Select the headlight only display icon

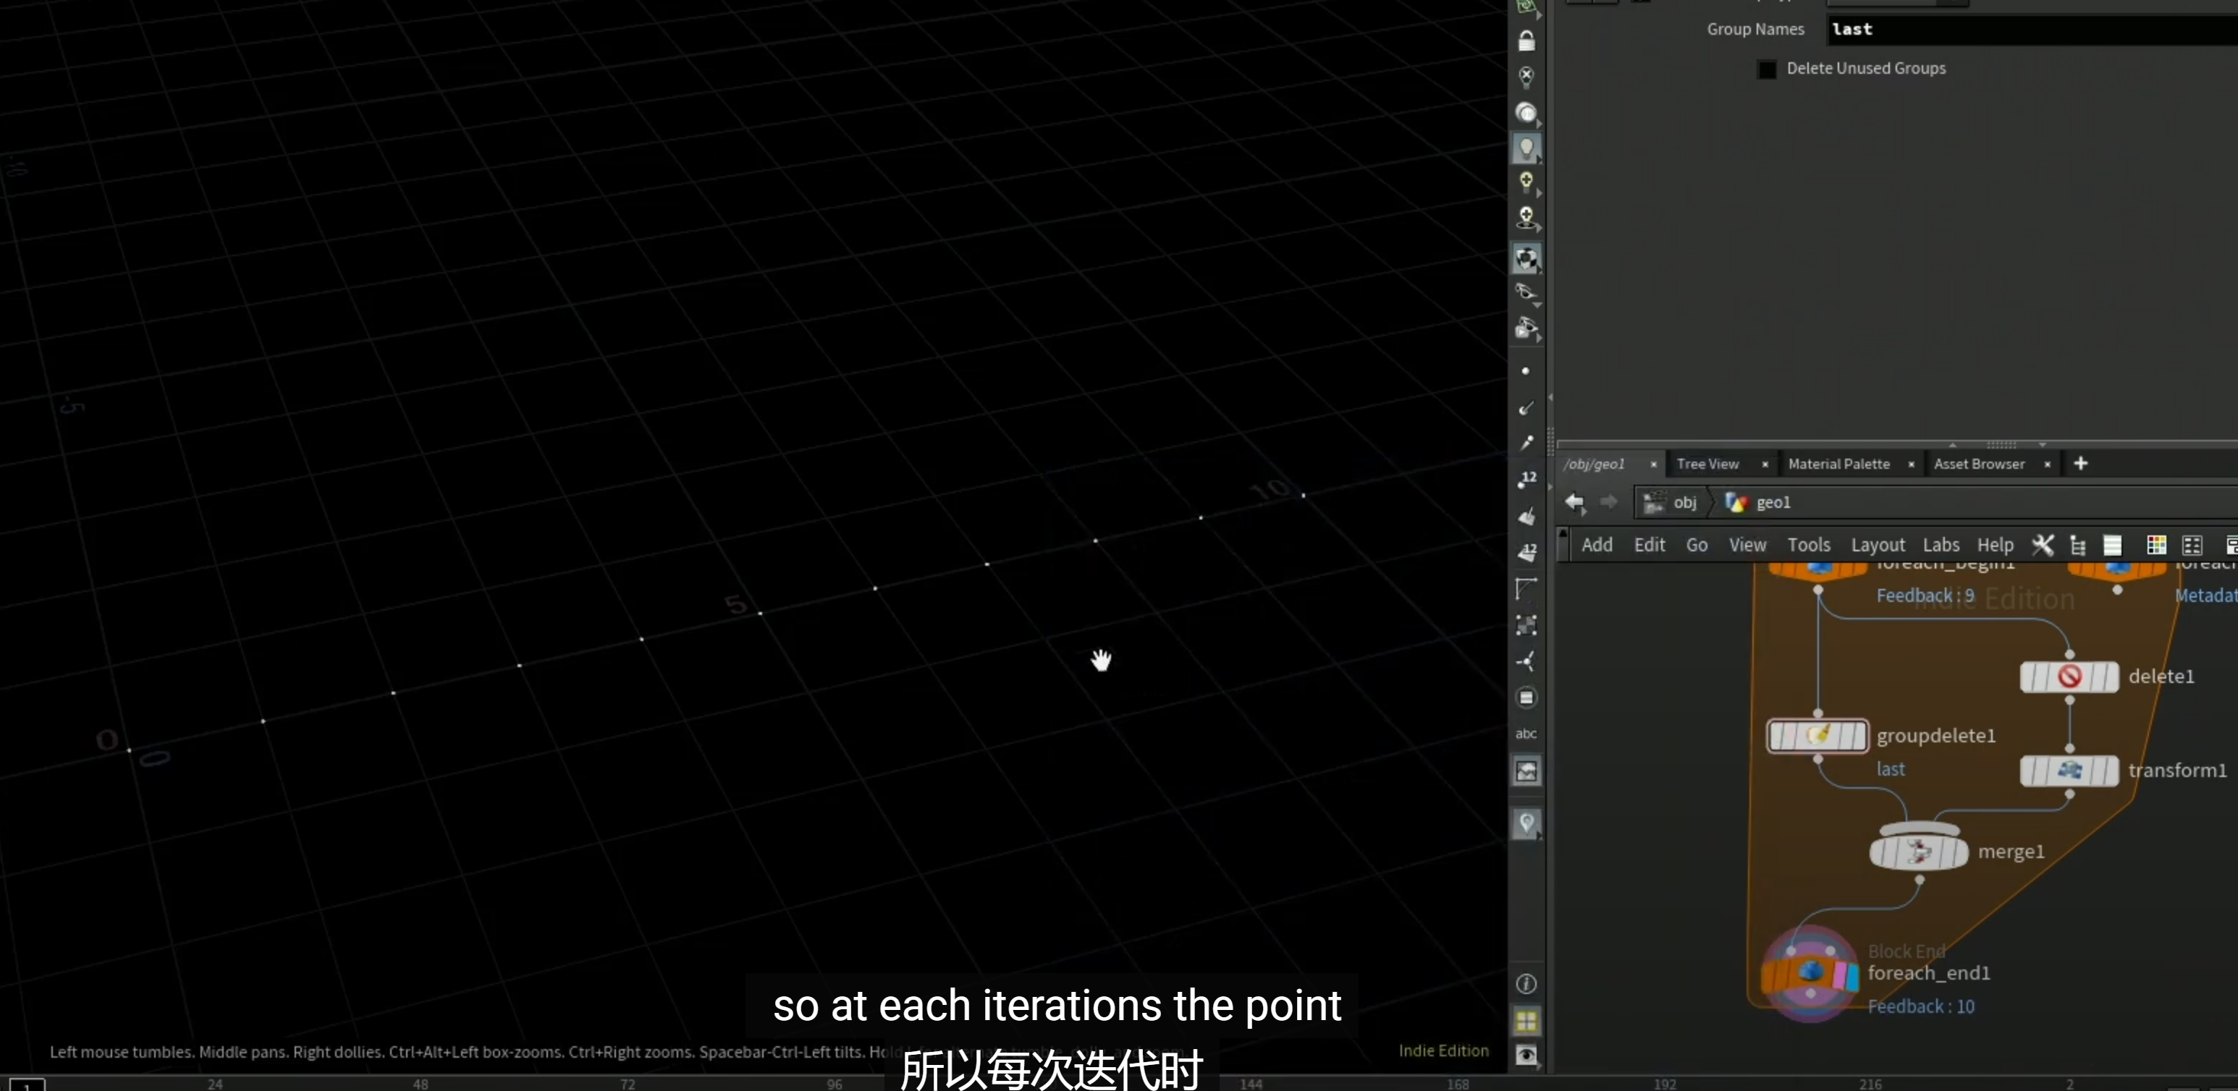click(1527, 113)
